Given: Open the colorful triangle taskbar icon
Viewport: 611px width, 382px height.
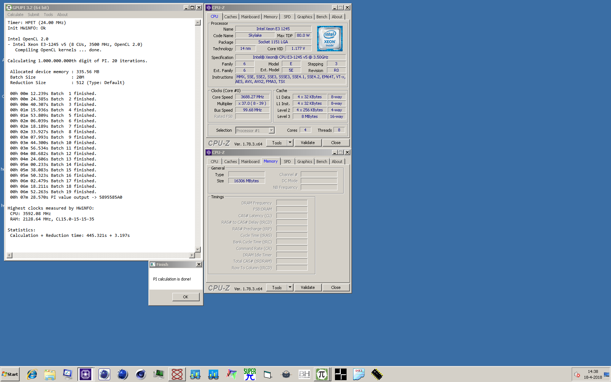Looking at the screenshot, I should click(232, 374).
